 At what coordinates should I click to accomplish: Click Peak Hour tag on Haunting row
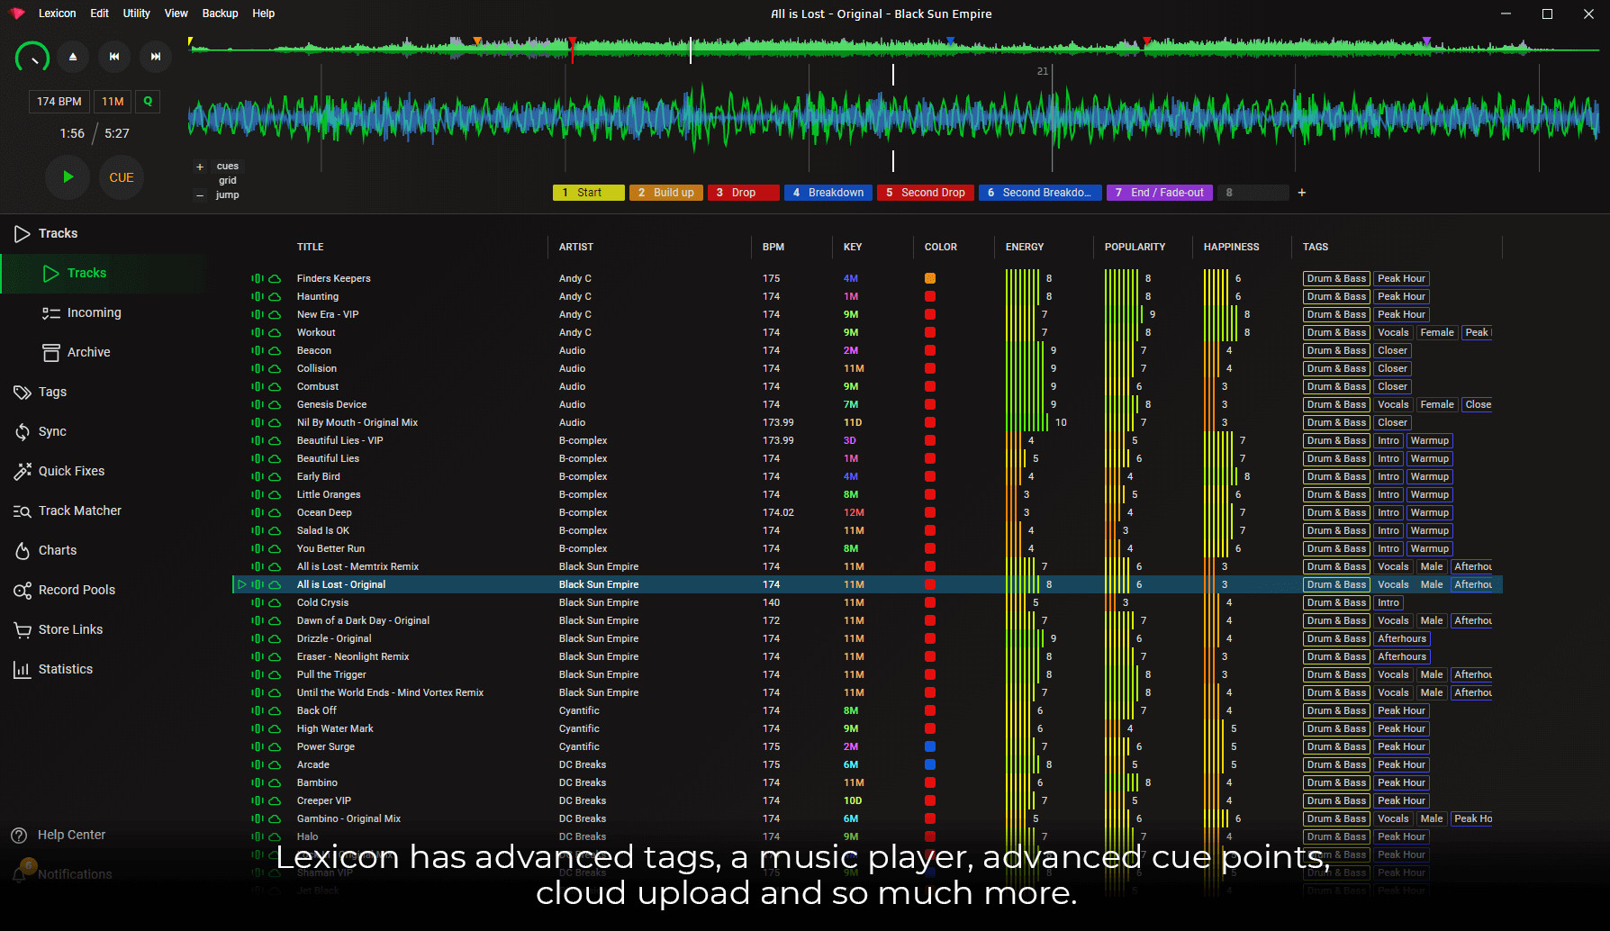click(1401, 296)
